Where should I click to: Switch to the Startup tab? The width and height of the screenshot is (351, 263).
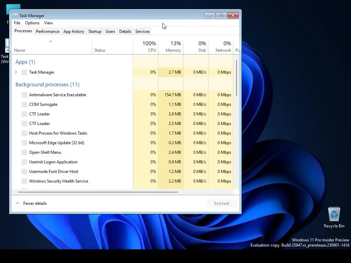pos(95,32)
